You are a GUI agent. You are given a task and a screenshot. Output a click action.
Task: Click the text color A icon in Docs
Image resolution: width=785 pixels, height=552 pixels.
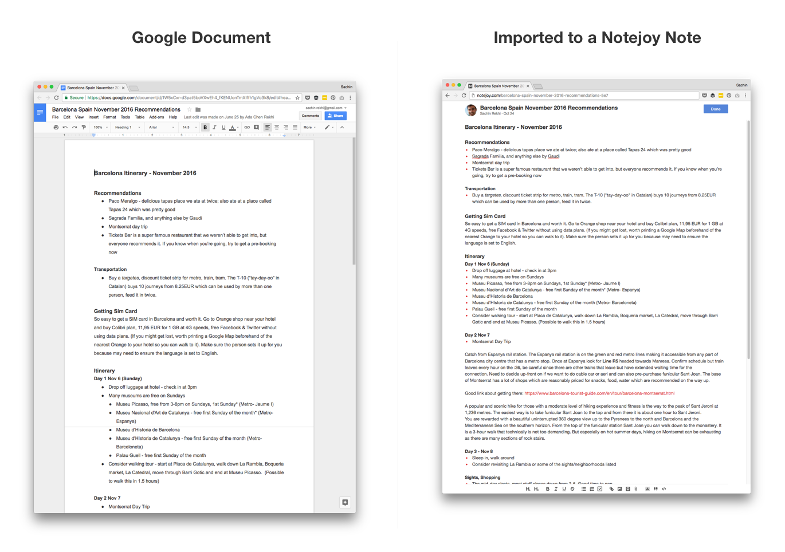[233, 127]
